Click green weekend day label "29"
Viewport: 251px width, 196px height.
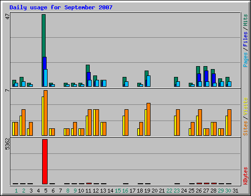(221, 191)
